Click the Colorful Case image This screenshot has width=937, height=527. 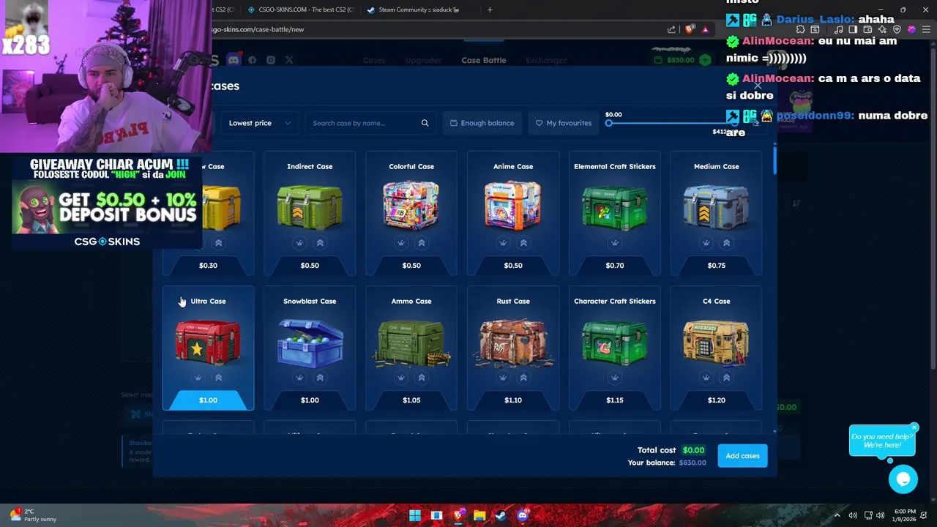coord(411,206)
